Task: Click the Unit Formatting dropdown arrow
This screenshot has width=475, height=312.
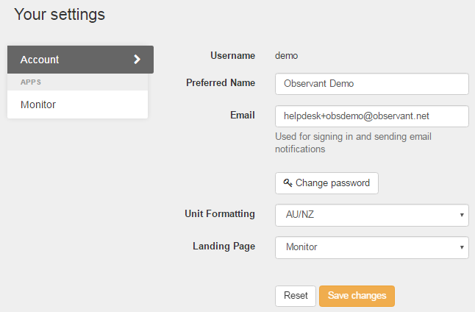Action: 462,215
